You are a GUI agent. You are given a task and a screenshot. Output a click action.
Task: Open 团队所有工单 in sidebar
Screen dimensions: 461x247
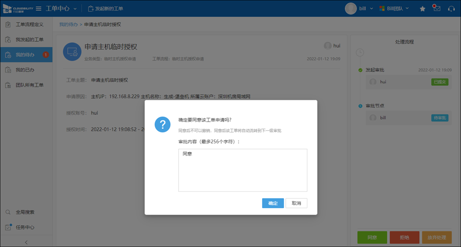click(26, 85)
